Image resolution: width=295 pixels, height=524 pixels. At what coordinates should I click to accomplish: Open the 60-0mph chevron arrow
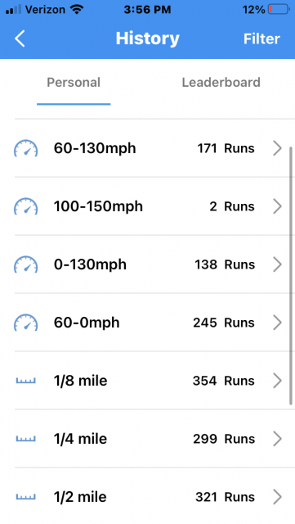(x=277, y=323)
